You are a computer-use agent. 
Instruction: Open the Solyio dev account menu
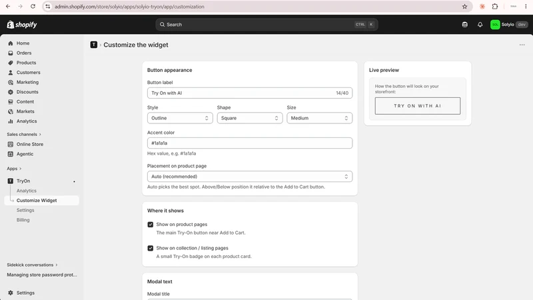[509, 25]
